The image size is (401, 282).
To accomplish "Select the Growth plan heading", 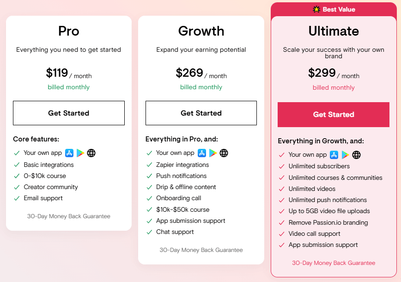I will pos(201,31).
